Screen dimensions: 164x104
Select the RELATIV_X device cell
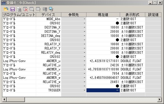[48, 44]
